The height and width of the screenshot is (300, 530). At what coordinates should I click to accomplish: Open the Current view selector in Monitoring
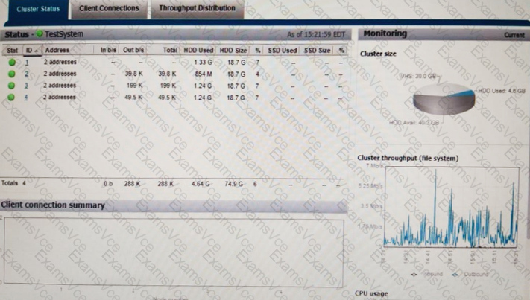514,35
